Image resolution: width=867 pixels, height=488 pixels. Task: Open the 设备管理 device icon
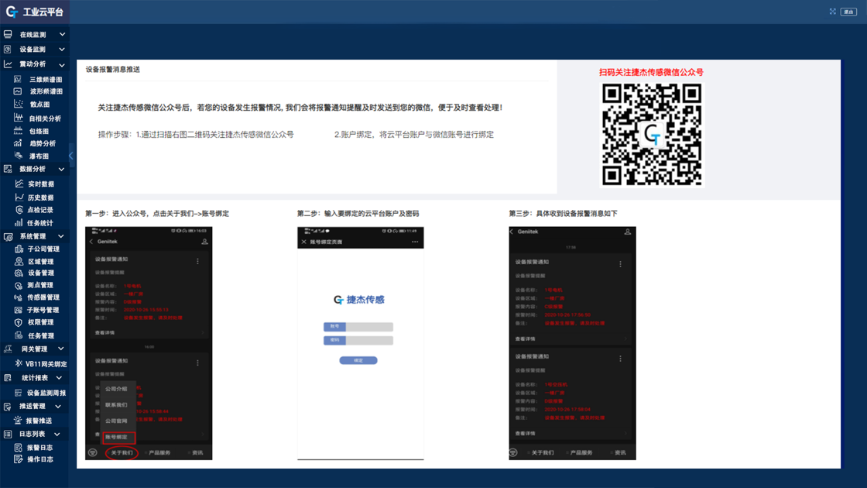click(x=19, y=273)
